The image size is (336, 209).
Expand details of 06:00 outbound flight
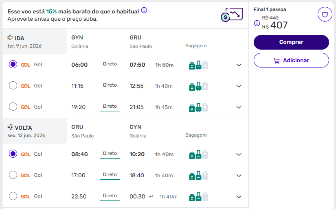point(239,65)
